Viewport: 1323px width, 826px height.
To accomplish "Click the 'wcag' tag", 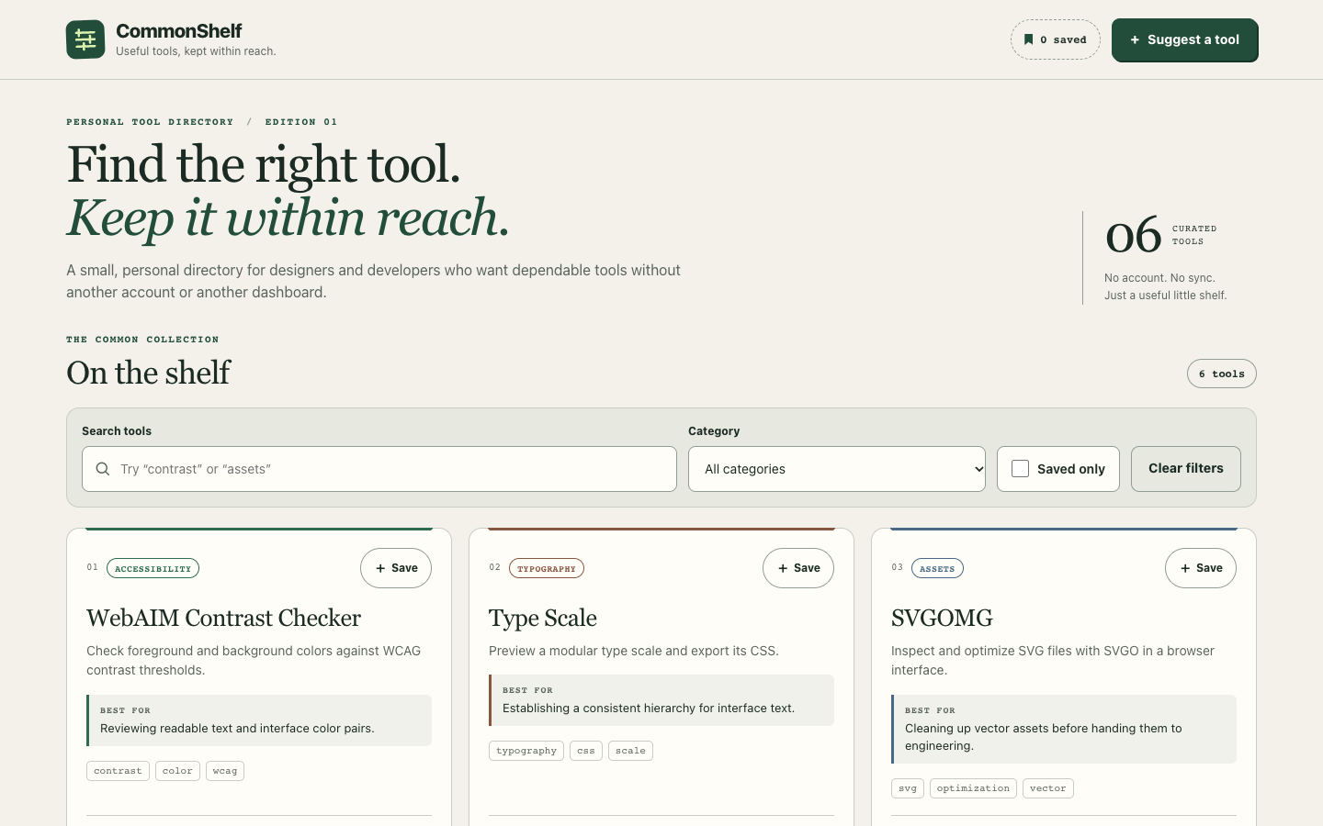I will 225,771.
